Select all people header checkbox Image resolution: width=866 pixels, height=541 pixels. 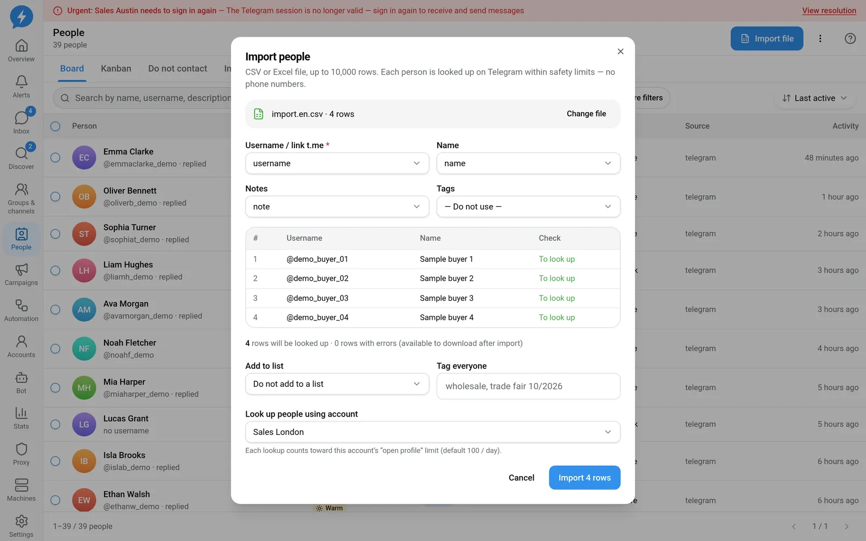click(x=55, y=126)
